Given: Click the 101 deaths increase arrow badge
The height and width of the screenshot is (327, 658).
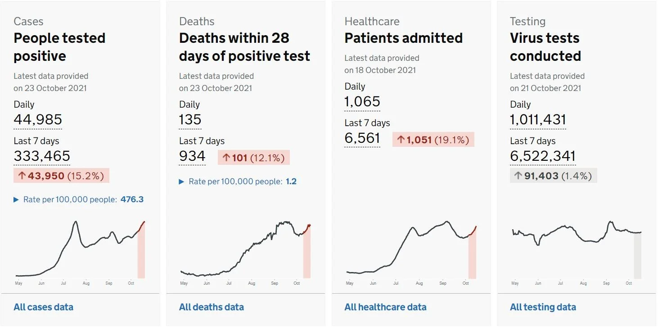Looking at the screenshot, I should [254, 158].
